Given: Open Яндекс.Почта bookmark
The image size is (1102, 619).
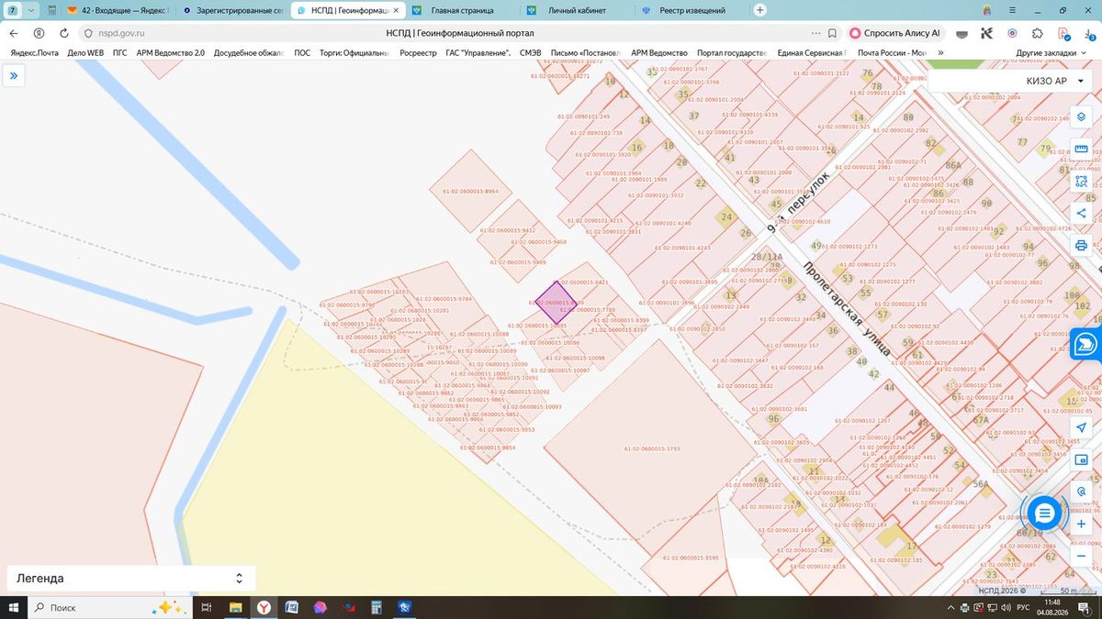Looking at the screenshot, I should [34, 53].
